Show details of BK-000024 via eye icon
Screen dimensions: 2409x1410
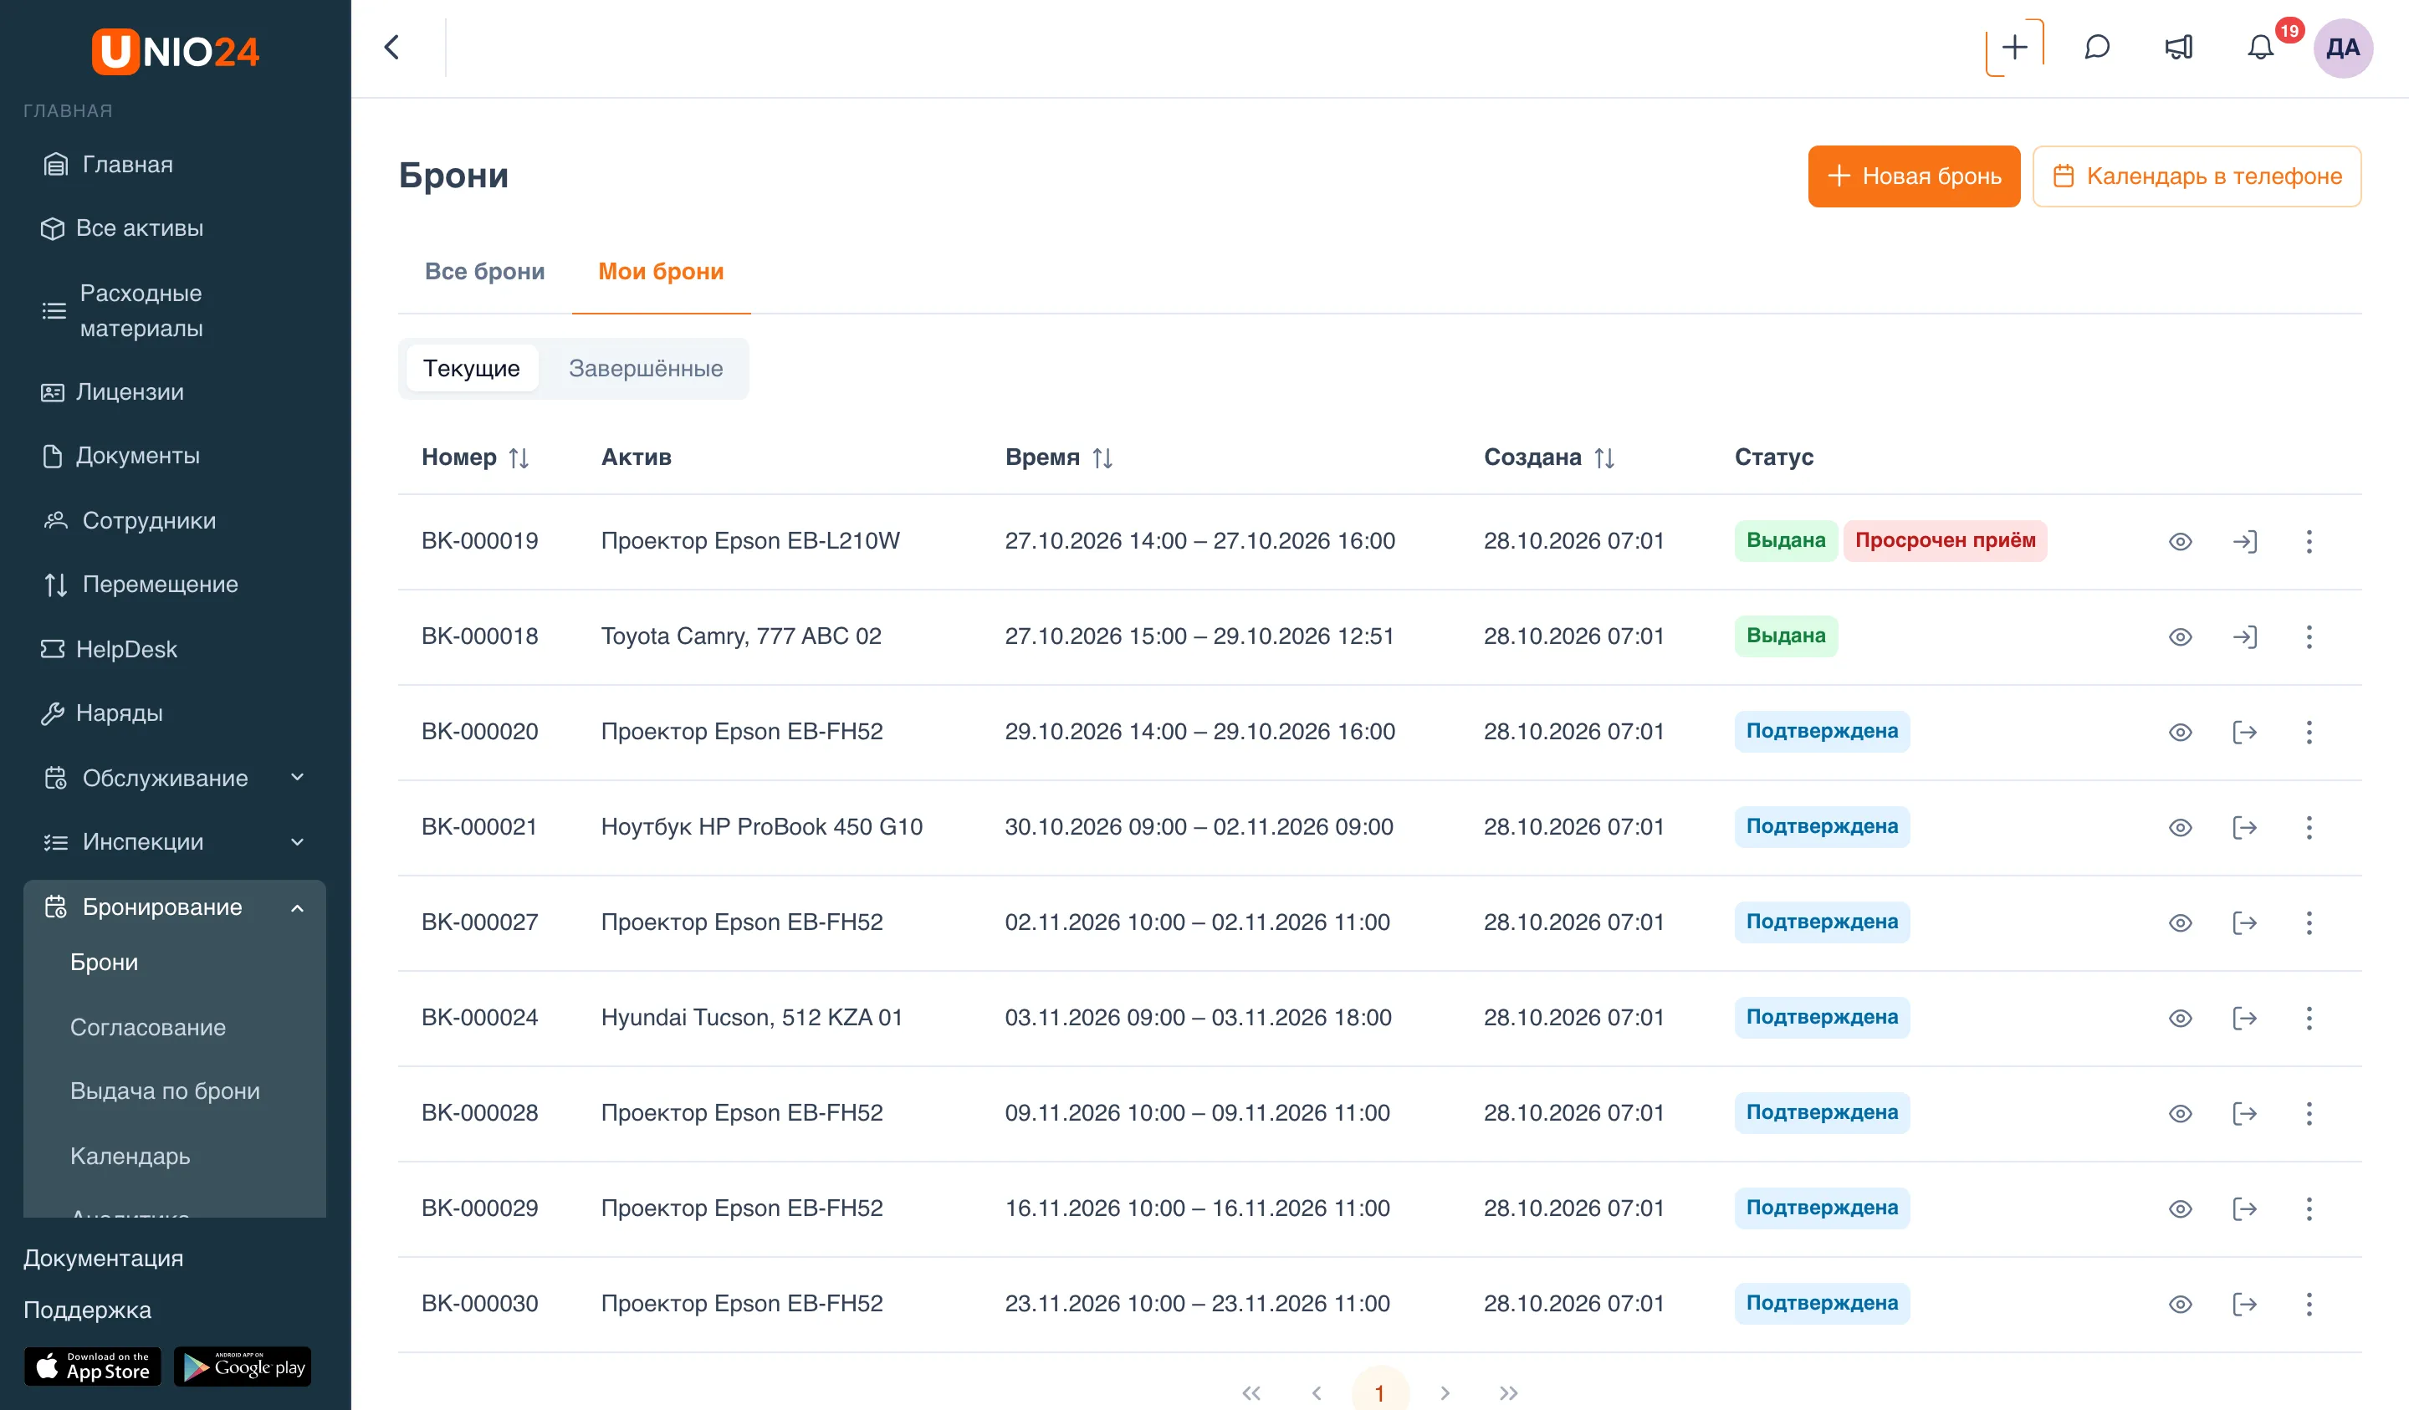pyautogui.click(x=2180, y=1018)
